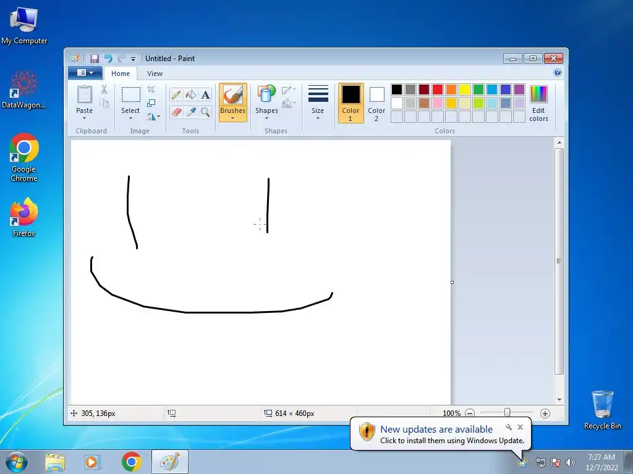Click the Show desktop button on taskbar

pos(628,462)
